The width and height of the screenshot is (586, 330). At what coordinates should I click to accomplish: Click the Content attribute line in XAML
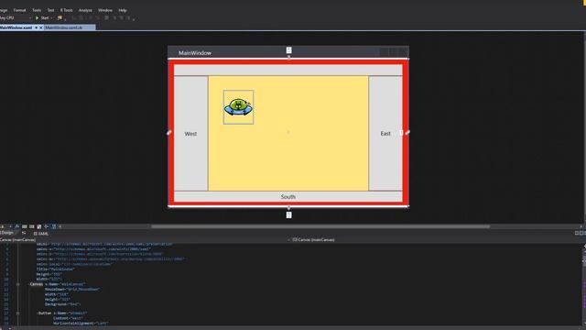(x=68, y=318)
